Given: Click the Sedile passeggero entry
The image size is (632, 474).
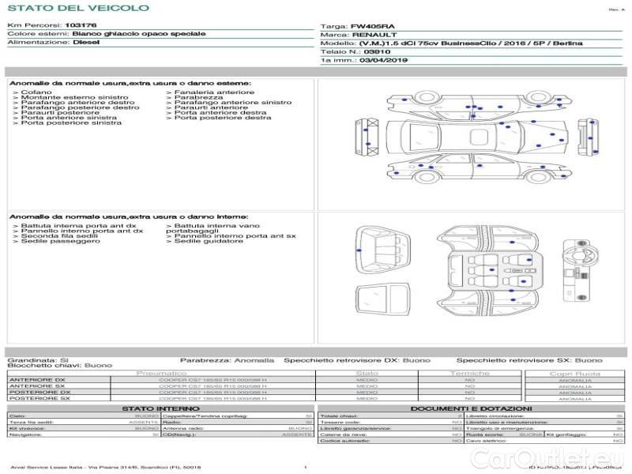Looking at the screenshot, I should pyautogui.click(x=56, y=241).
